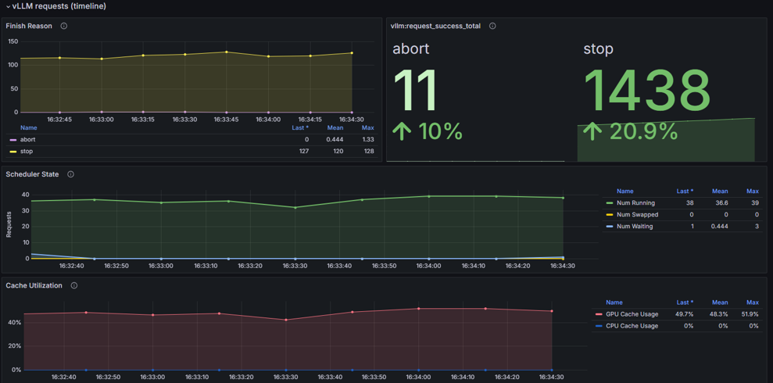Click the large stop 1438 stat value
773x383 pixels.
[647, 90]
